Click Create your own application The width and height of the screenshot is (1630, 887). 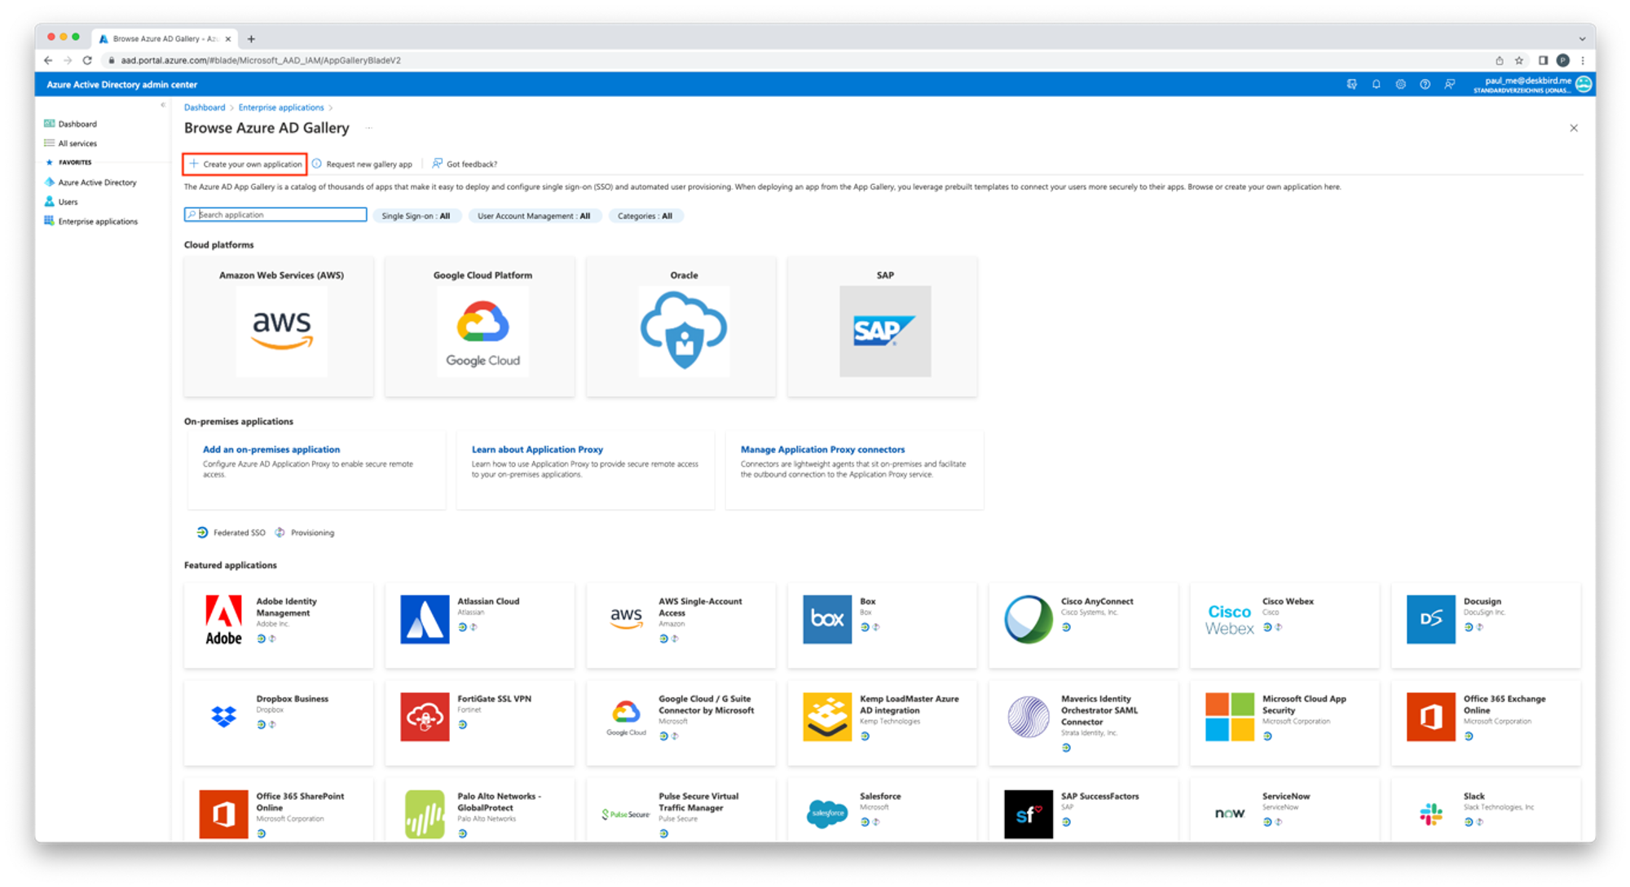(x=245, y=164)
